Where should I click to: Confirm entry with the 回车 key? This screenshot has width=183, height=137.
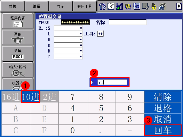click(x=163, y=130)
